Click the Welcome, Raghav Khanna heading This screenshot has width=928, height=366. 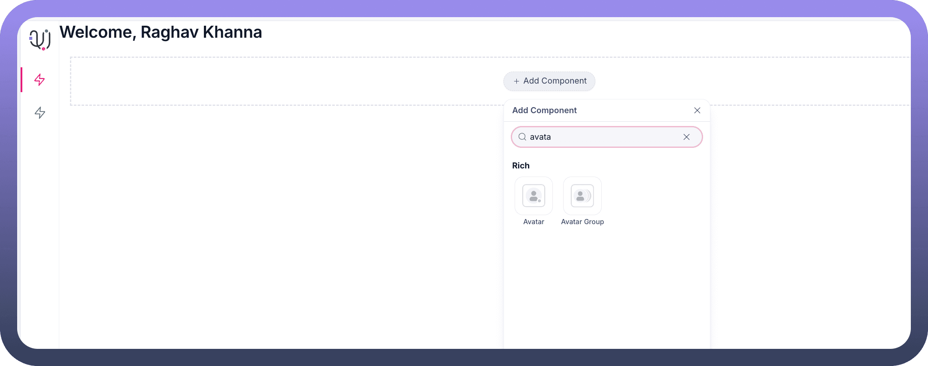pos(161,32)
